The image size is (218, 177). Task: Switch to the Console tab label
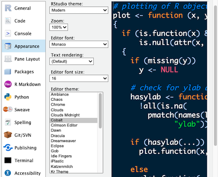(23, 34)
